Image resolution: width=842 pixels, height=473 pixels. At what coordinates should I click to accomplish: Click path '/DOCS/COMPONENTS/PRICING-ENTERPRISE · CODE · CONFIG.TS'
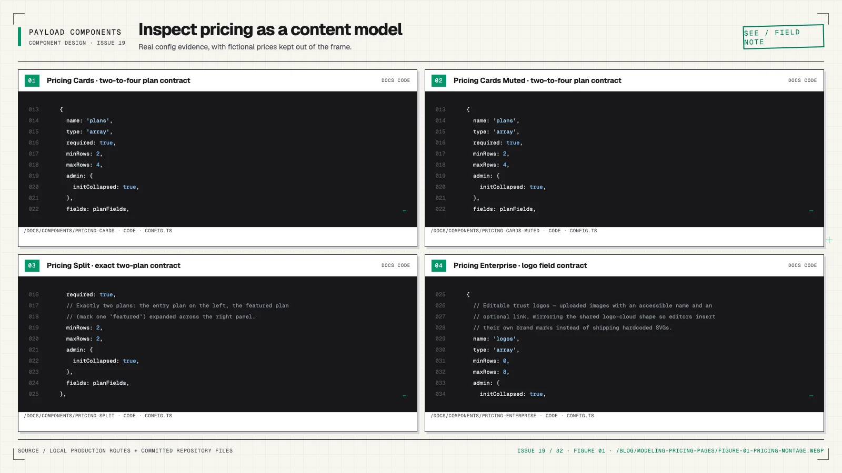(512, 416)
